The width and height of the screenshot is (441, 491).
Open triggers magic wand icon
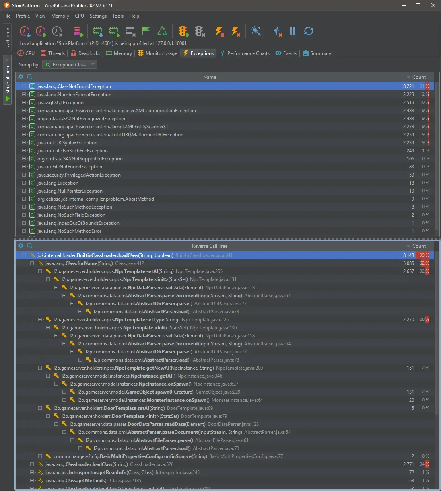click(256, 31)
